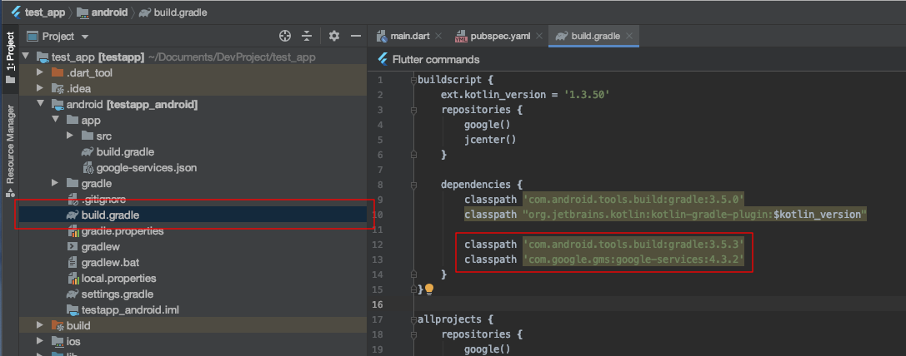The image size is (906, 356).
Task: Expand the .idea folder
Action: coord(40,88)
